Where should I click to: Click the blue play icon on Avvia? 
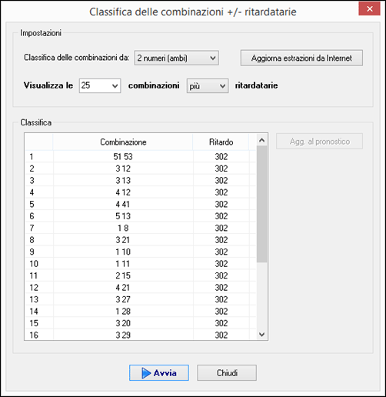[x=146, y=373]
